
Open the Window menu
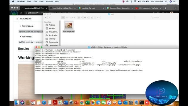(x=49, y=1)
